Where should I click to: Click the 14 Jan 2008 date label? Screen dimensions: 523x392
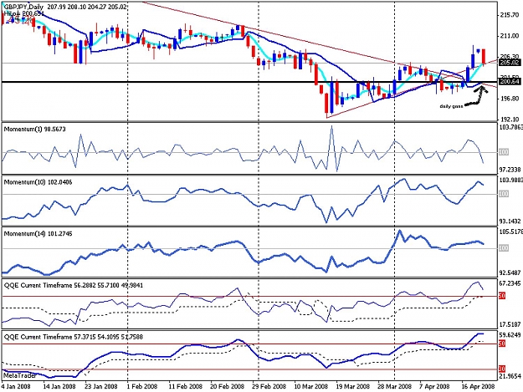(x=59, y=386)
